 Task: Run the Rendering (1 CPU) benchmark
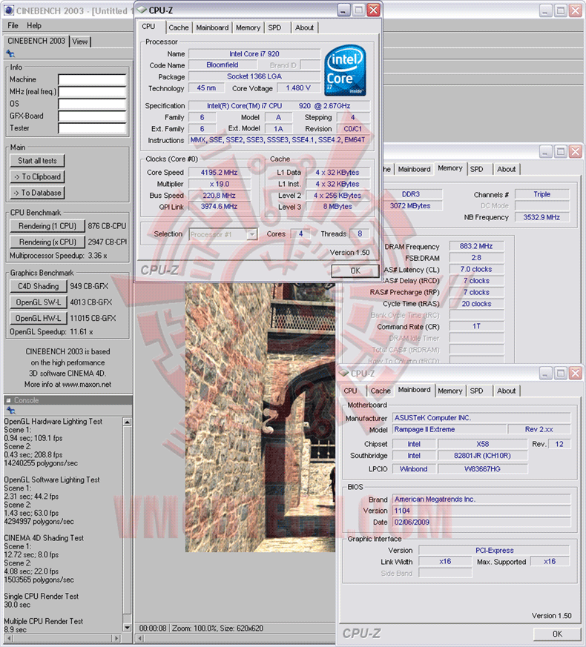coord(47,226)
